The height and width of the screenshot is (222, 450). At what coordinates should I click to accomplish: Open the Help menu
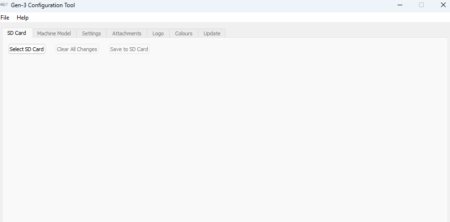pyautogui.click(x=22, y=18)
